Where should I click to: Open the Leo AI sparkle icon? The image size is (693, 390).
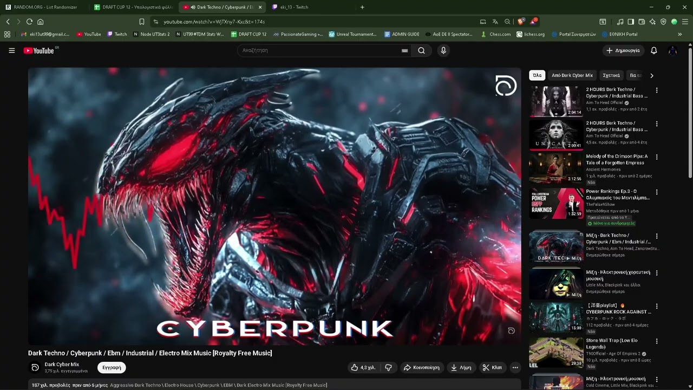[x=652, y=22]
